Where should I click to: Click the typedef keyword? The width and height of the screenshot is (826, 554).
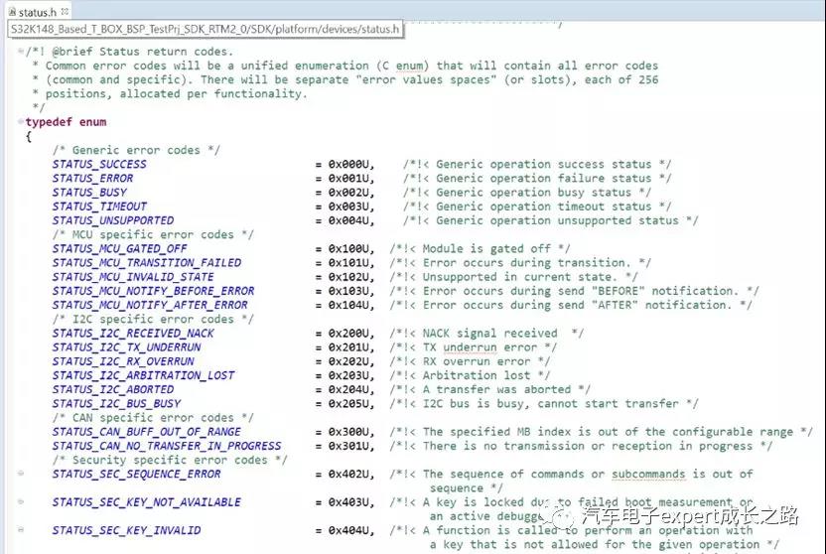[49, 122]
